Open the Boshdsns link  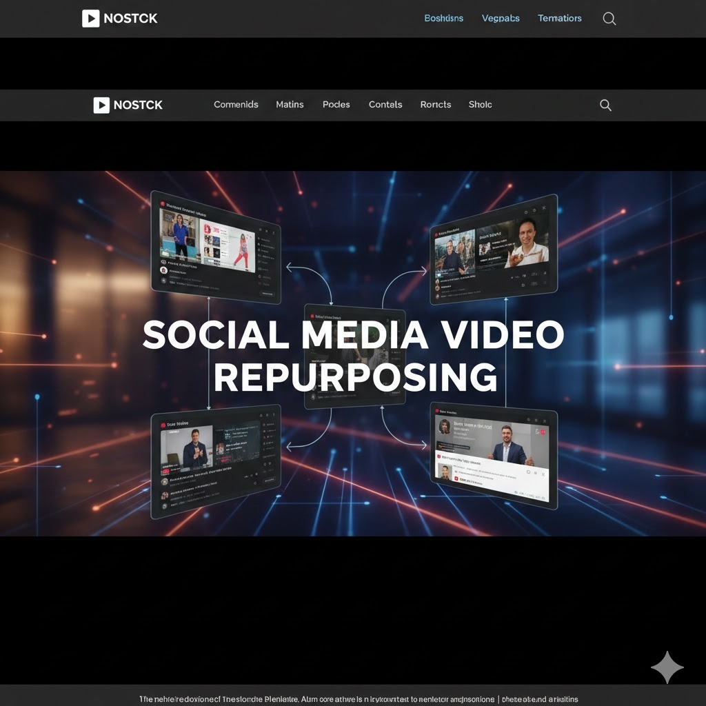point(443,19)
